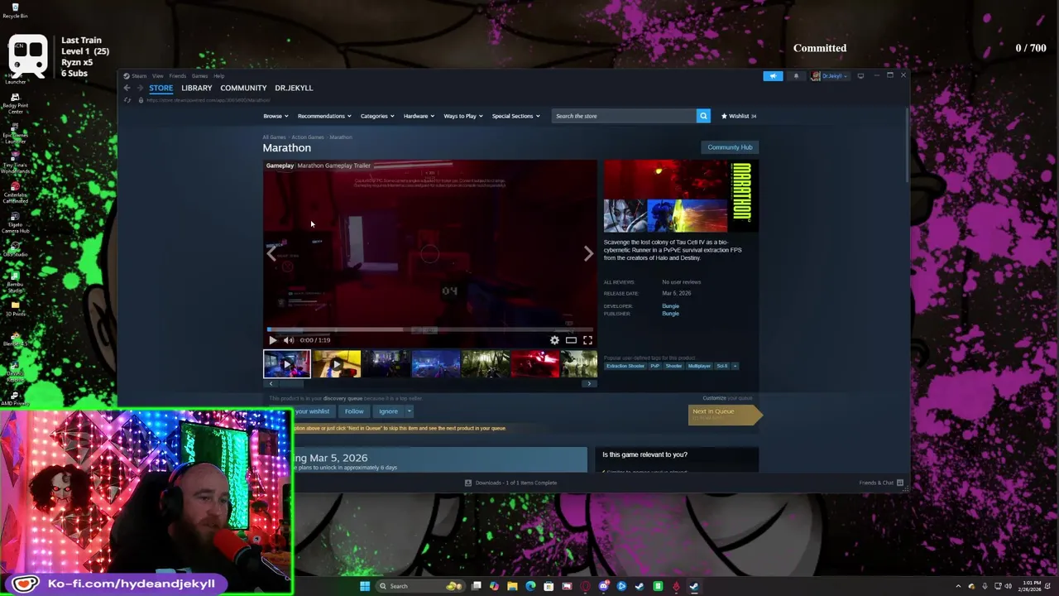Screen dimensions: 1059x596
Task: Switch to the LIBRARY tab
Action: pyautogui.click(x=196, y=88)
